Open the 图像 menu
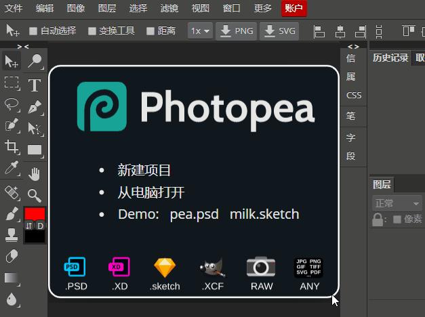The width and height of the screenshot is (425, 317). (76, 8)
